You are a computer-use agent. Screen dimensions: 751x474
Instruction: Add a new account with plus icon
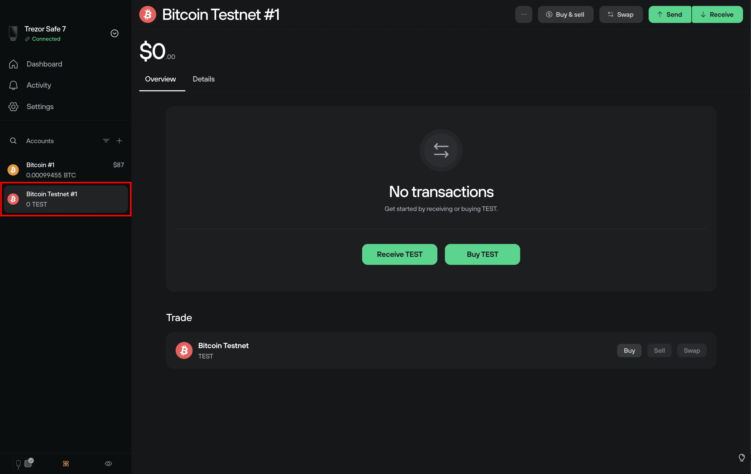coord(119,141)
